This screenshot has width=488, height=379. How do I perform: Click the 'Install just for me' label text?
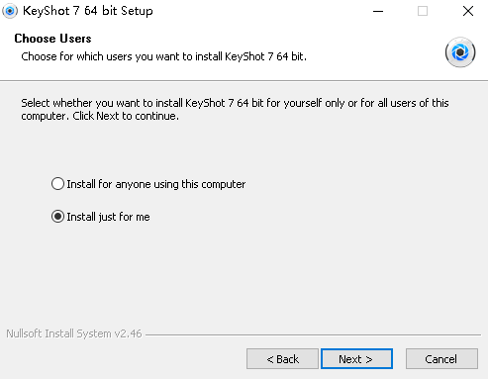tap(108, 217)
